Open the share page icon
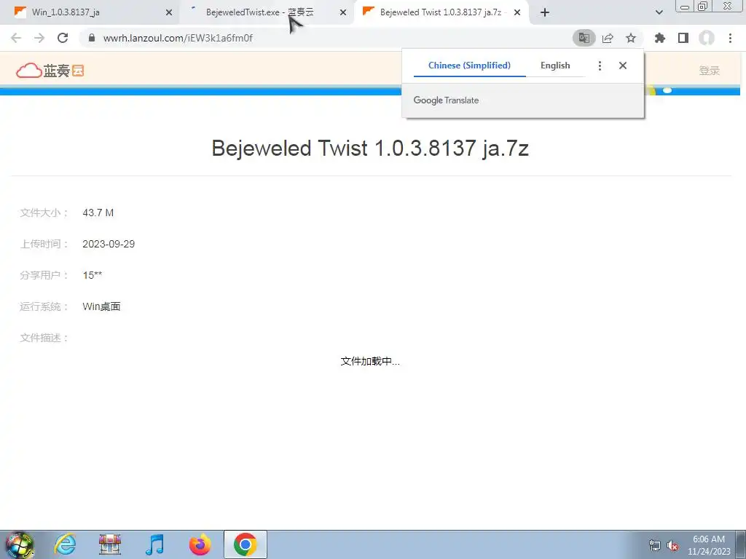The width and height of the screenshot is (746, 559). pyautogui.click(x=608, y=38)
